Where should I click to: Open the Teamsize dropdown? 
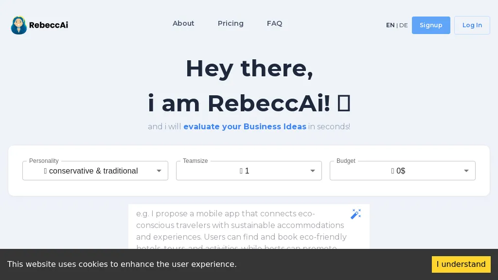coord(249,171)
